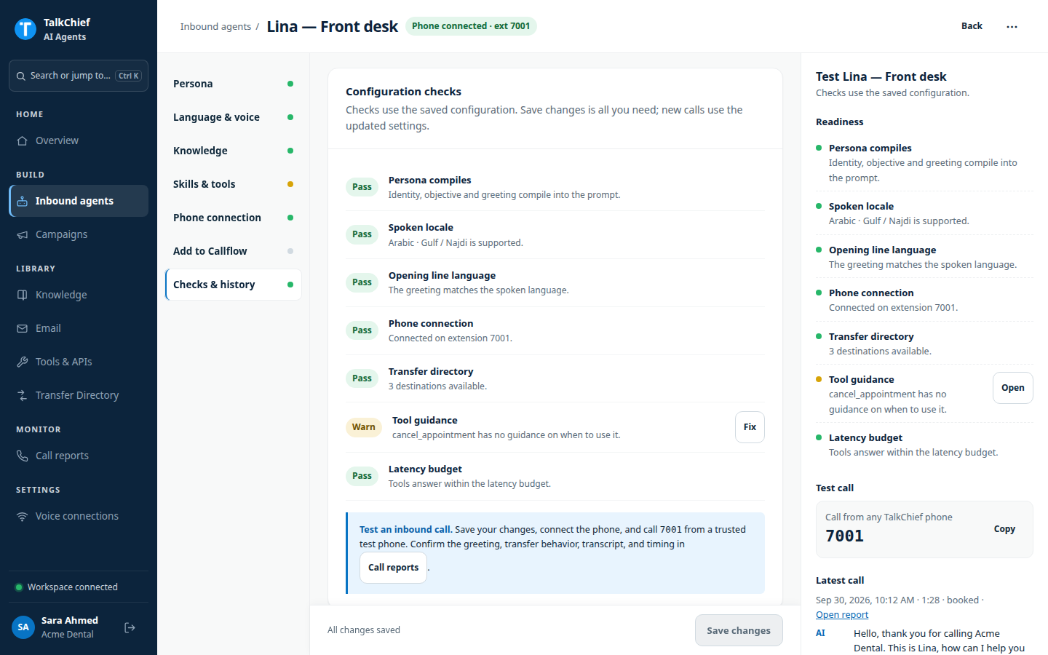The image size is (1048, 655).
Task: Click the SA user avatar
Action: coord(23,627)
